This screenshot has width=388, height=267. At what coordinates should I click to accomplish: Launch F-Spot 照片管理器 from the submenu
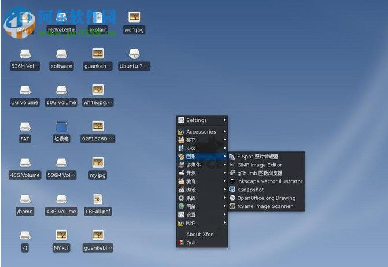[266, 157]
